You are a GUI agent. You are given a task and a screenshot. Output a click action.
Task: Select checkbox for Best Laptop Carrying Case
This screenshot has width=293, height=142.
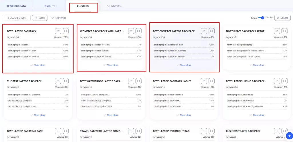(66, 131)
